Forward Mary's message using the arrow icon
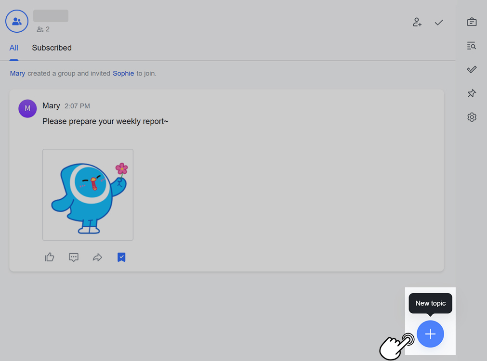Viewport: 487px width, 361px height. click(97, 257)
